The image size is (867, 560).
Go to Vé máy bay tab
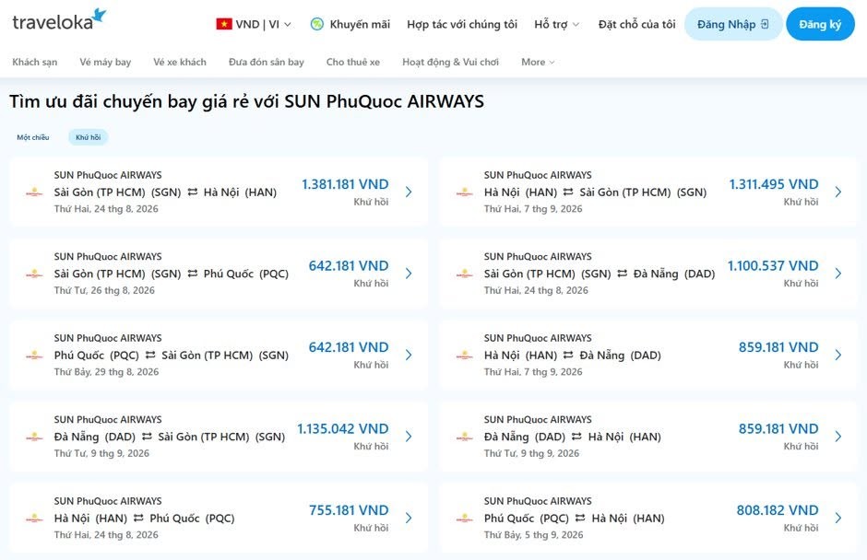point(105,62)
